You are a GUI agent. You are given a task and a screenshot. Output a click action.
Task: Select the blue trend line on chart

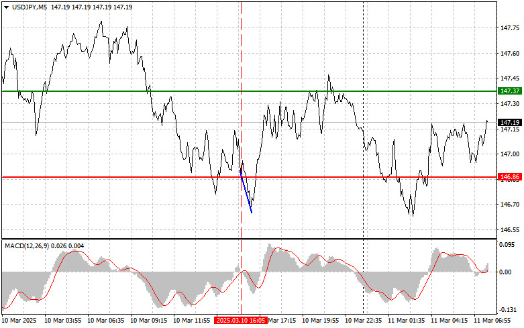pos(246,191)
